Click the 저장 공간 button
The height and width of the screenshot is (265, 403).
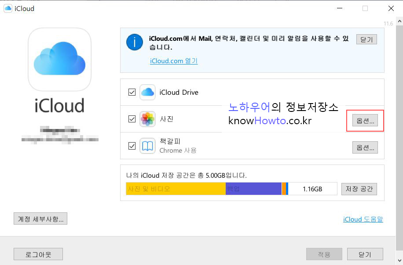point(359,189)
